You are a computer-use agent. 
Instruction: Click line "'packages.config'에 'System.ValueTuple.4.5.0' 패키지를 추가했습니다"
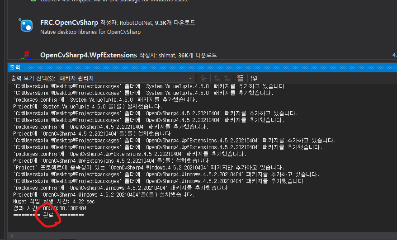coord(105,100)
